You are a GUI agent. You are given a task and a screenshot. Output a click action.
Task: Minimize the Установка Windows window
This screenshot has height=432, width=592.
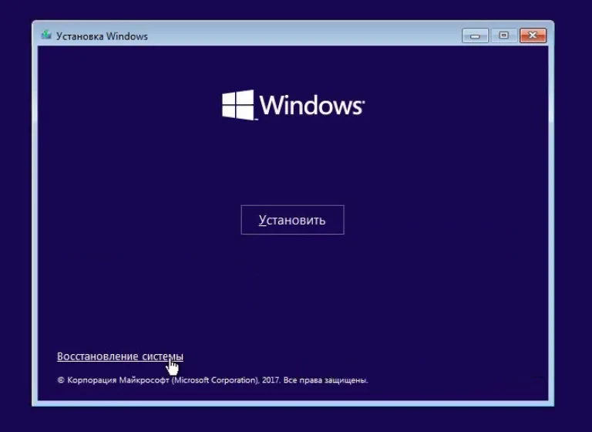475,36
